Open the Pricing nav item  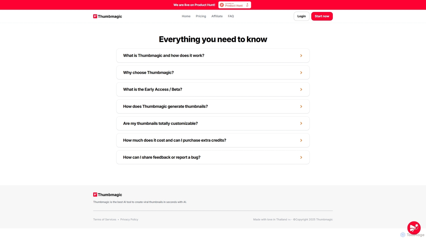pyautogui.click(x=201, y=16)
